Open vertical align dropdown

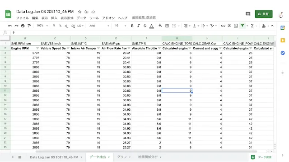tap(196, 26)
